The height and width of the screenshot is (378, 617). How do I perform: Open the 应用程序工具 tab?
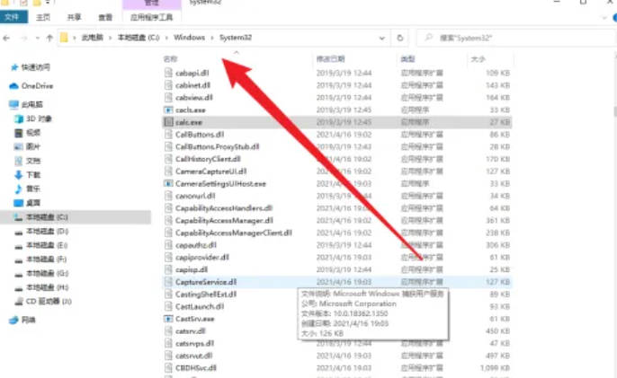tap(151, 17)
